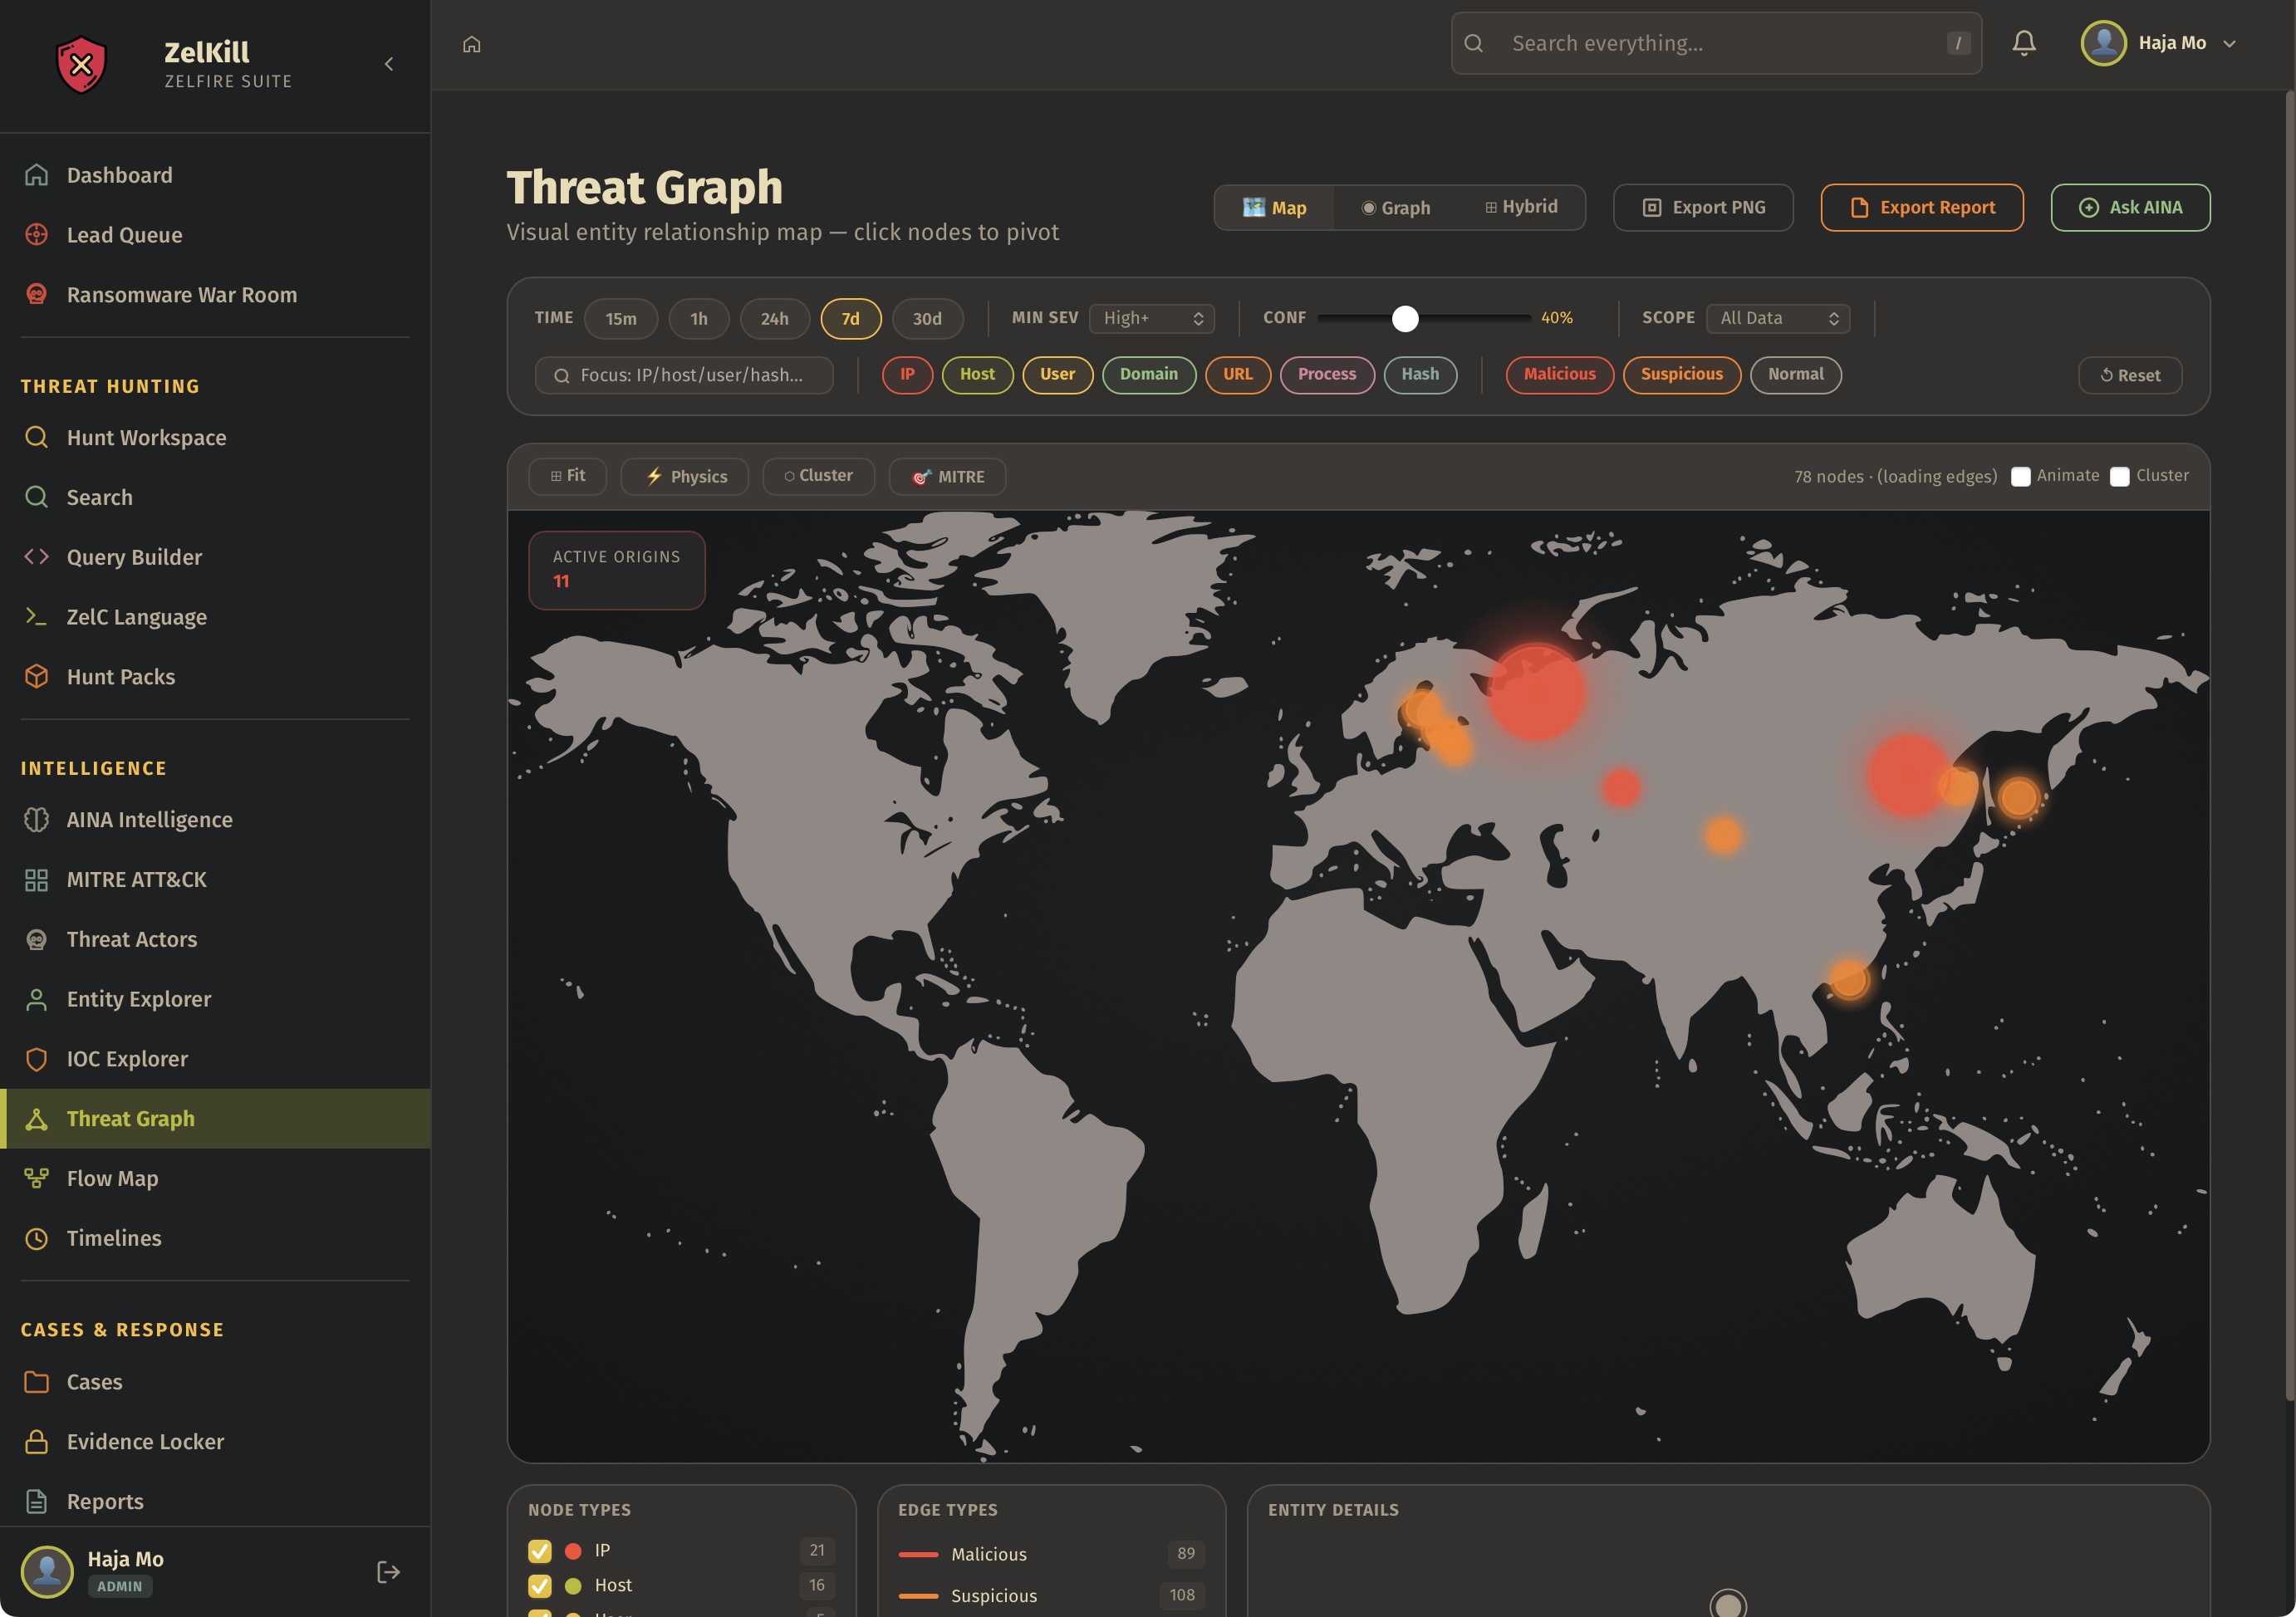Enable the Animate checkbox

click(2020, 476)
